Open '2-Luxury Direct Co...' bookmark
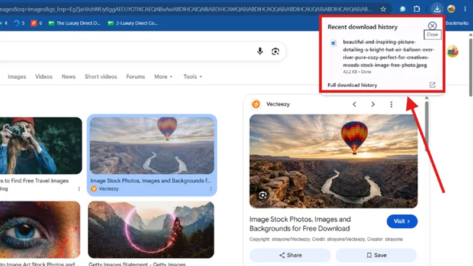Image resolution: width=473 pixels, height=266 pixels. point(132,23)
